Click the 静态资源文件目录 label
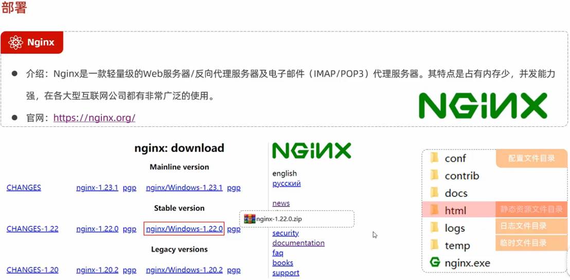 [x=531, y=209]
